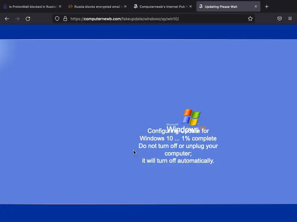Image resolution: width=297 pixels, height=222 pixels.
Task: Close the Computernewb's Internet Pub tab
Action: pyautogui.click(x=191, y=6)
